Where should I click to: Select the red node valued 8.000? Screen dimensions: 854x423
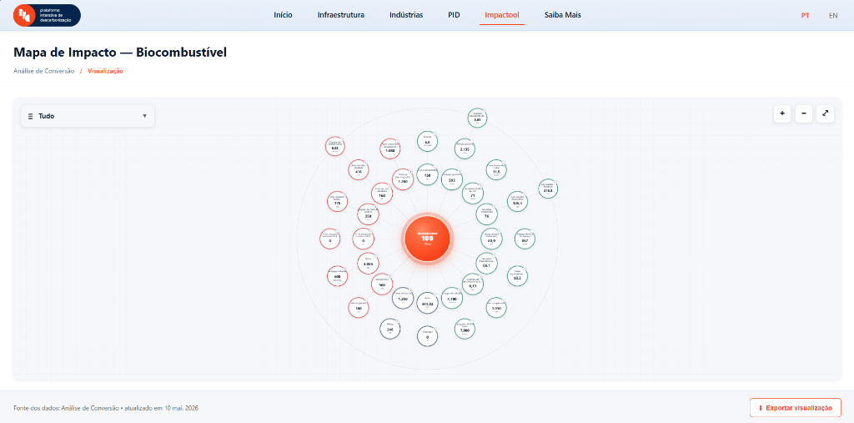368,263
